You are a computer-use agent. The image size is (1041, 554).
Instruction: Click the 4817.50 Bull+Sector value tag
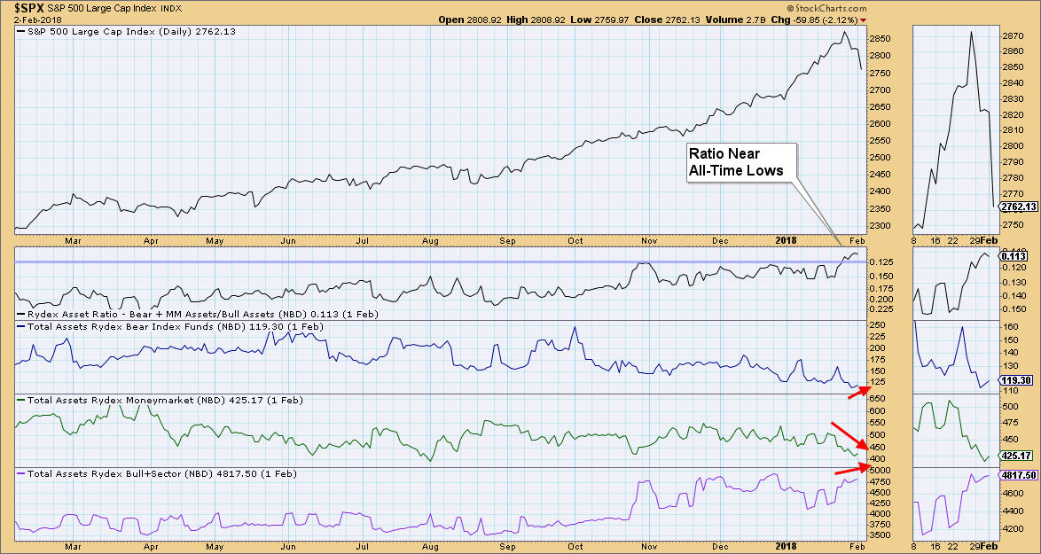tap(1018, 476)
